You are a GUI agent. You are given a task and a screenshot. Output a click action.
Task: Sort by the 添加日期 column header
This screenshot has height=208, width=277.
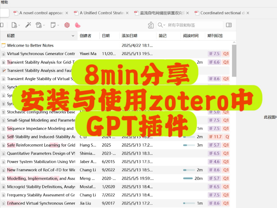point(138,36)
